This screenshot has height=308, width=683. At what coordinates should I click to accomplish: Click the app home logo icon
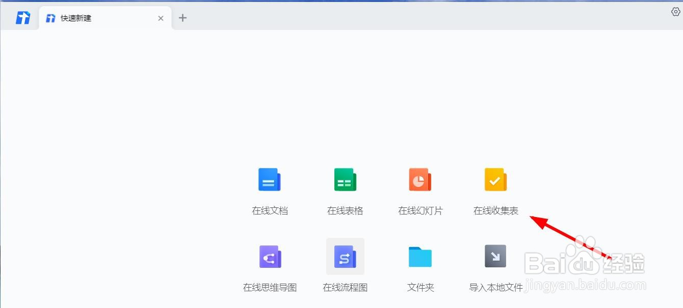[22, 17]
